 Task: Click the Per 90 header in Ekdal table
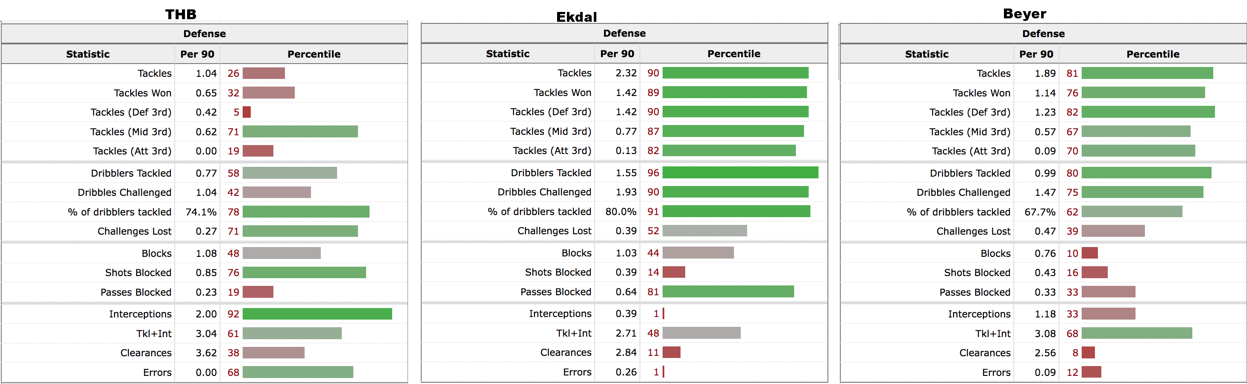pos(617,54)
